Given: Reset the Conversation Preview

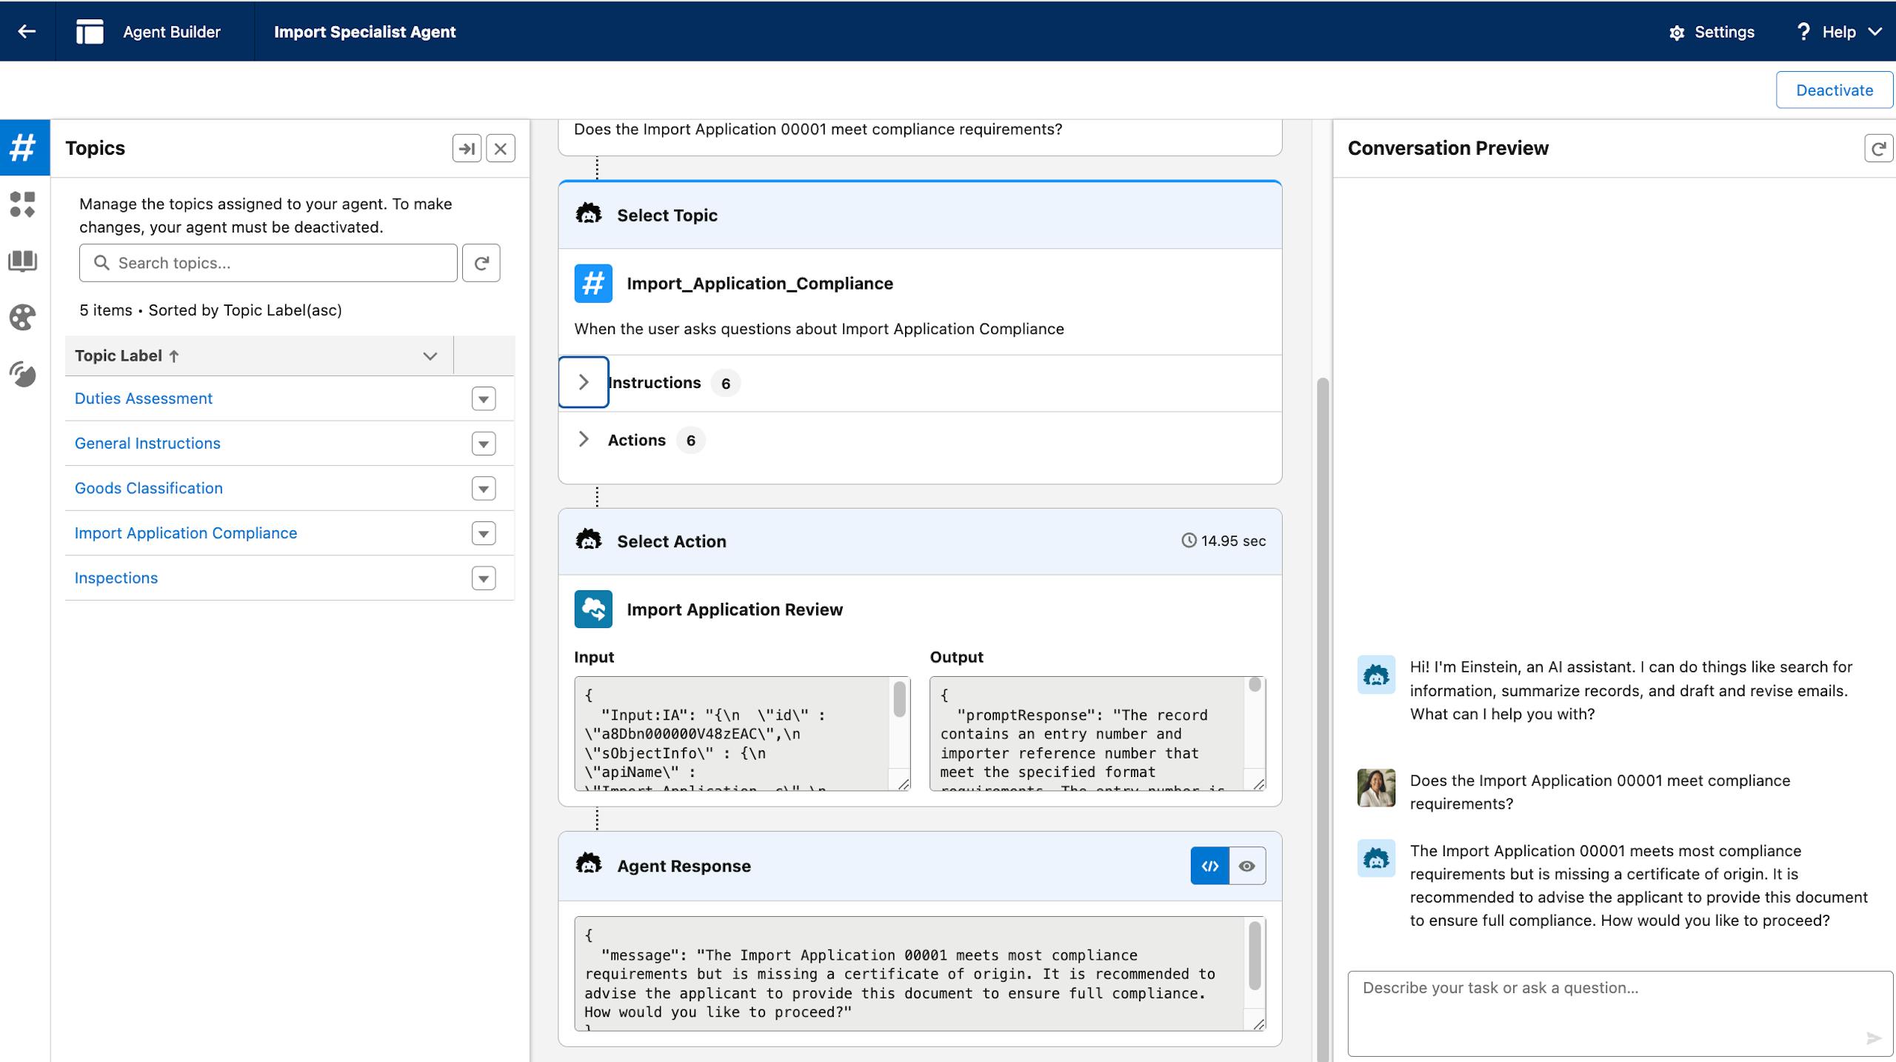Looking at the screenshot, I should point(1877,148).
